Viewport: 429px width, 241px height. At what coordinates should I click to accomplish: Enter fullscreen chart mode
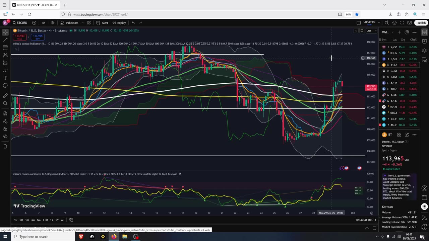(x=402, y=23)
